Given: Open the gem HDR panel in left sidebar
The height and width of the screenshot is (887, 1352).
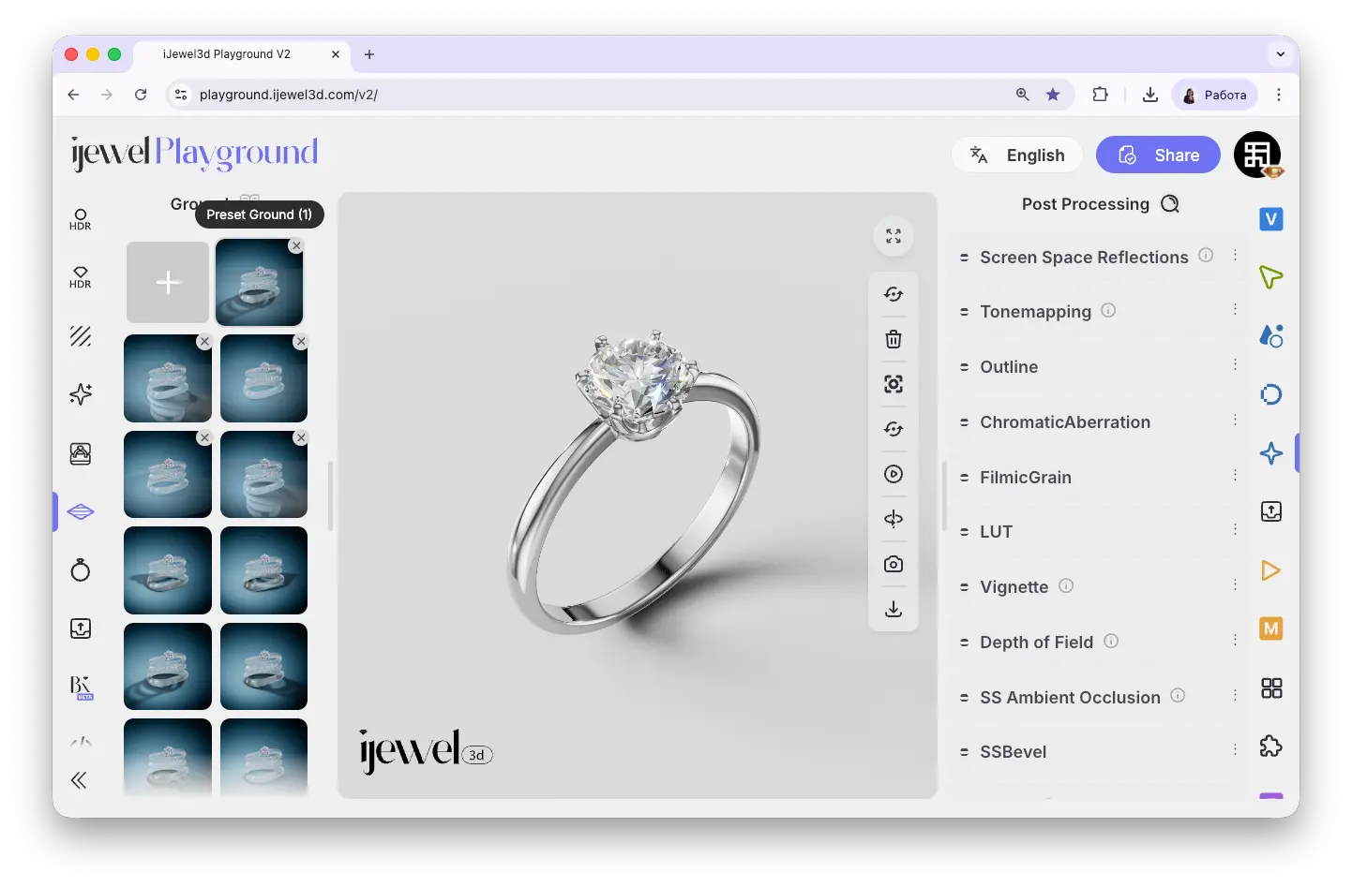Looking at the screenshot, I should (81, 277).
